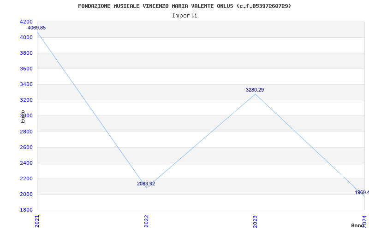Select the 2021 x-axis year label
Viewport: 369px width, 230px height.
[37, 221]
